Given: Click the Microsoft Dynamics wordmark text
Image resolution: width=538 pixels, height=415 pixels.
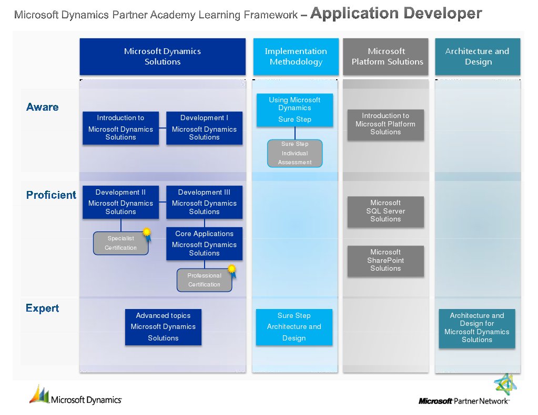Looking at the screenshot, I should [x=86, y=400].
